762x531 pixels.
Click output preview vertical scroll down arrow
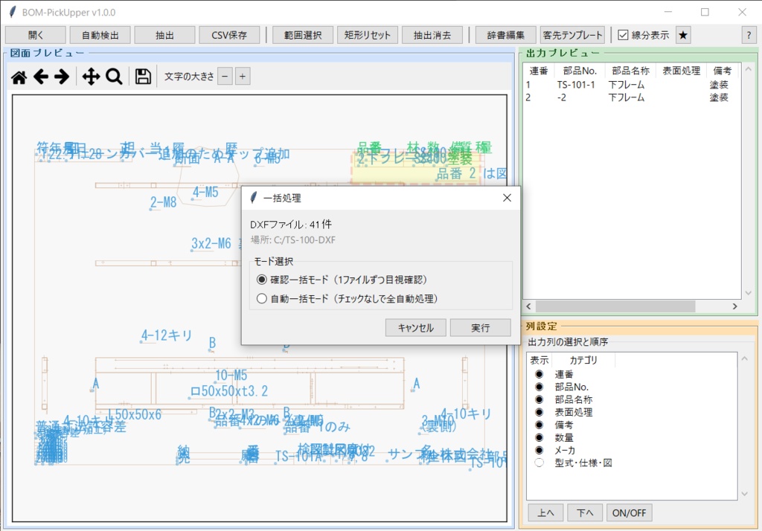[x=748, y=293]
